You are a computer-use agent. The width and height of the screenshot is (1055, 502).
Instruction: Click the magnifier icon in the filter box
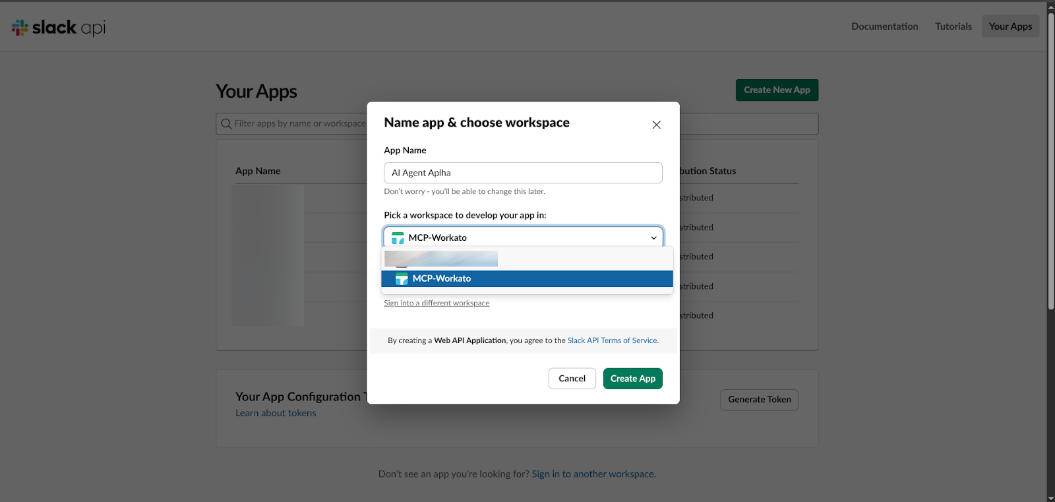pyautogui.click(x=226, y=124)
